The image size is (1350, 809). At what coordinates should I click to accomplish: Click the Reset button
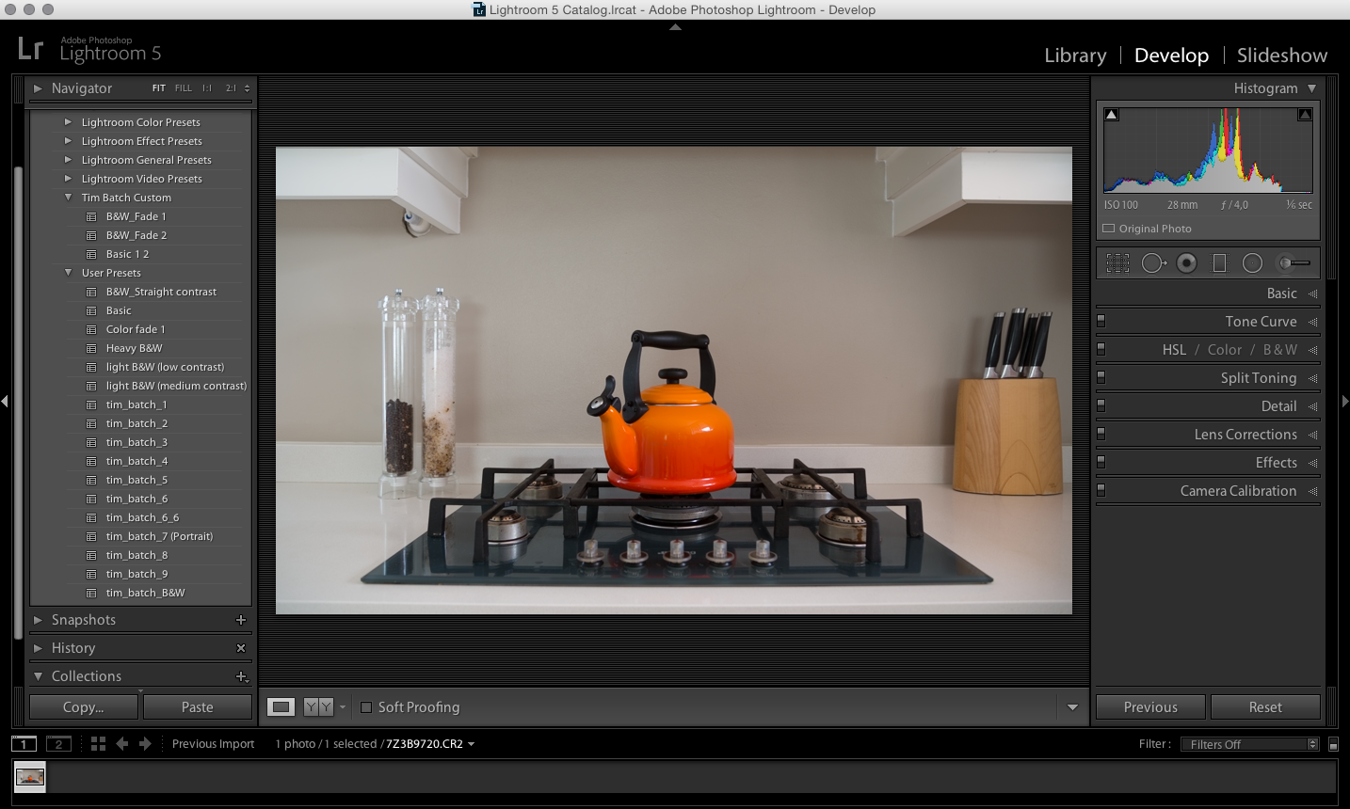coord(1265,707)
